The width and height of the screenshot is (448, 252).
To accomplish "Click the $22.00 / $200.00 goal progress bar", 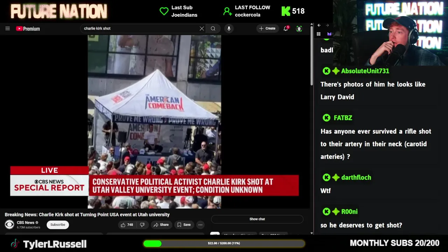I will [224, 243].
